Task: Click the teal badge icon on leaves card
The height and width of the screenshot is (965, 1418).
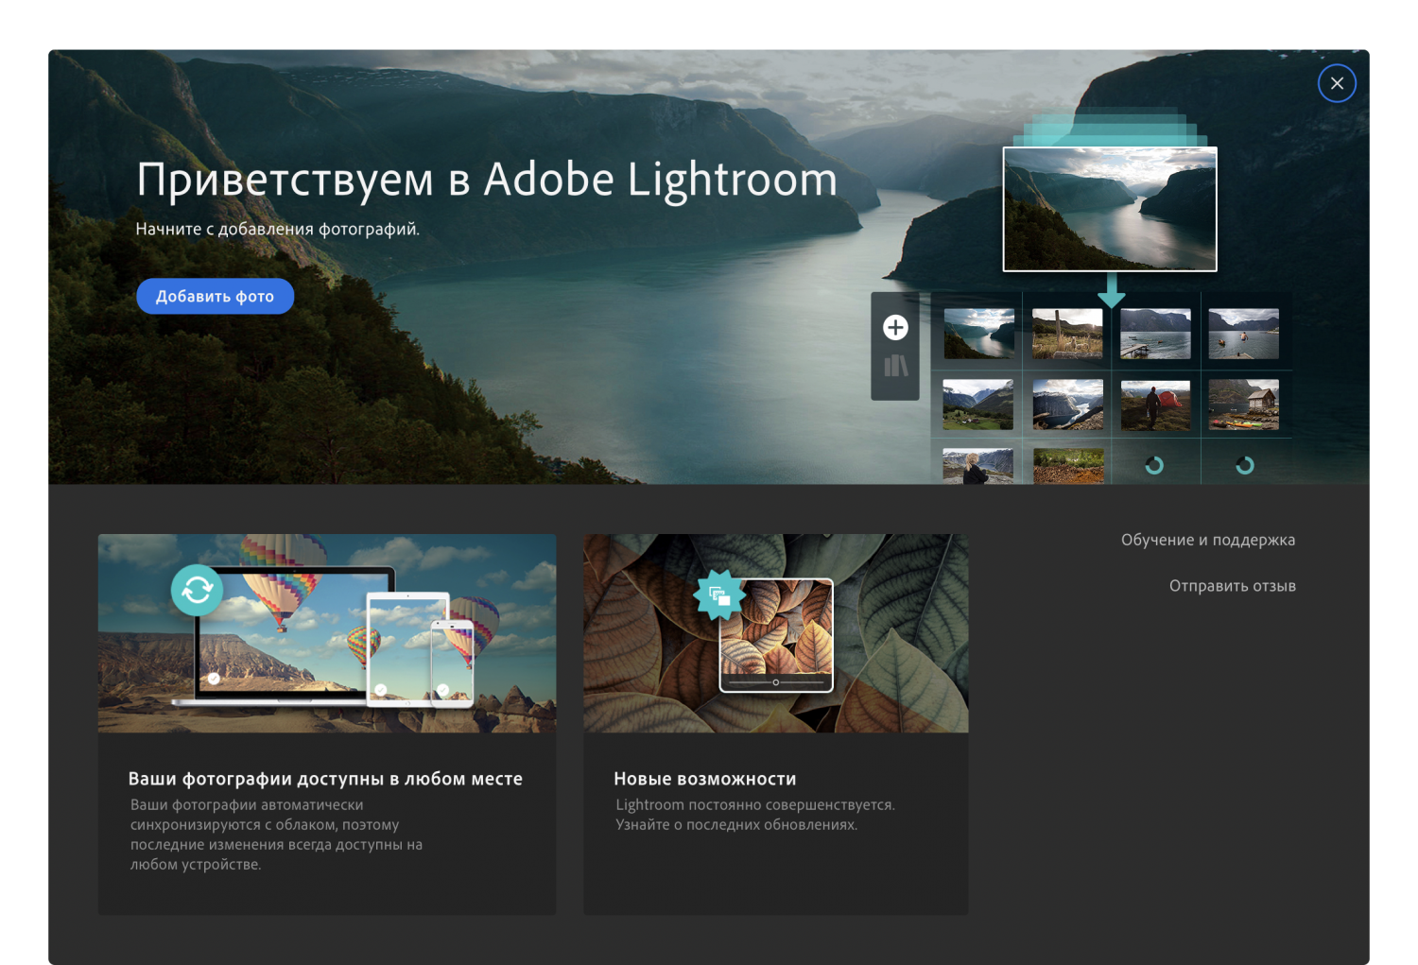Action: point(719,595)
